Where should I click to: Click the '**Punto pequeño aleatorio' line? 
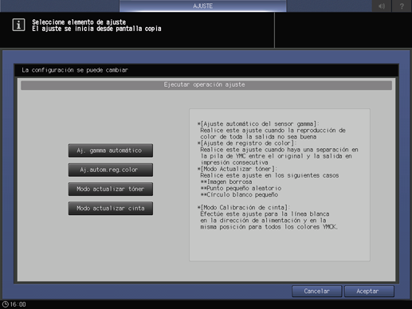click(x=241, y=188)
